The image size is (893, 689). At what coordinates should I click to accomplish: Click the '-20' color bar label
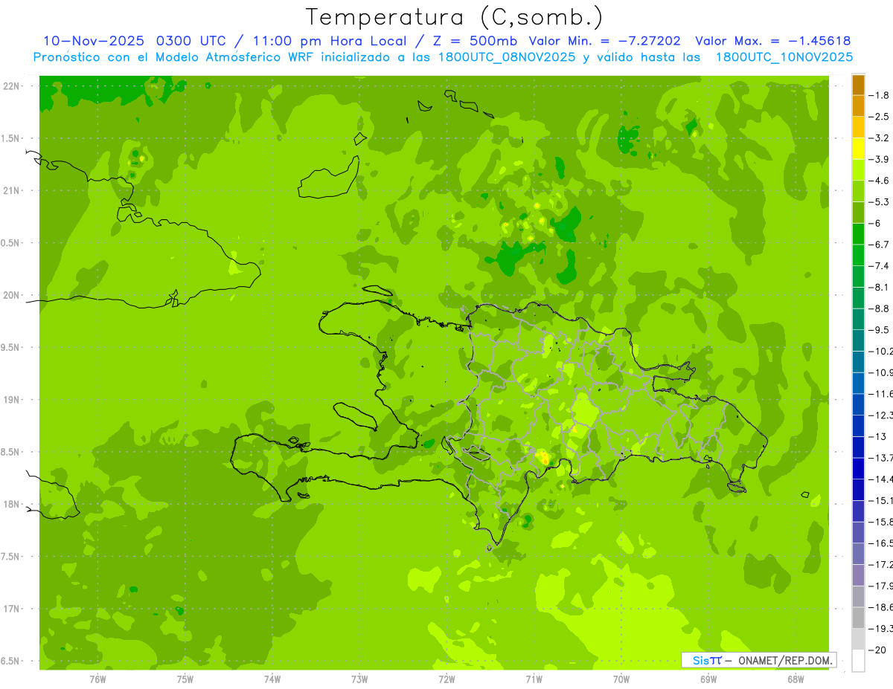coord(878,650)
